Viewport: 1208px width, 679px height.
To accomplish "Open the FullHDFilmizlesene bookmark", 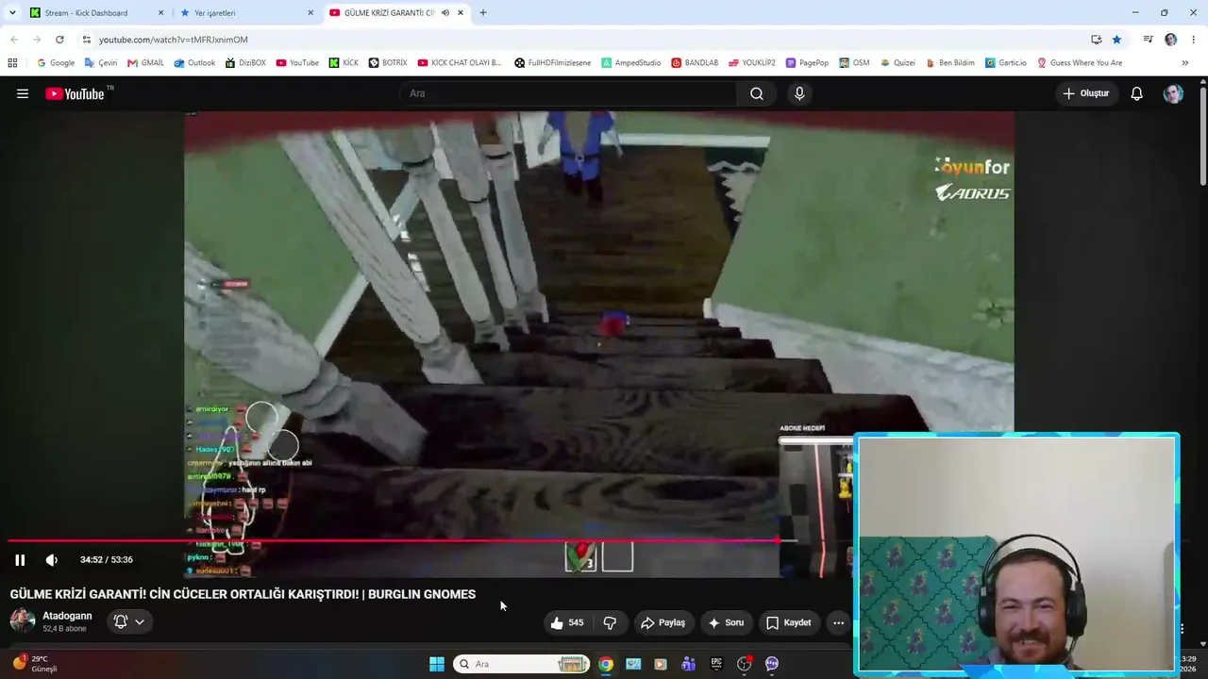I will (x=553, y=63).
